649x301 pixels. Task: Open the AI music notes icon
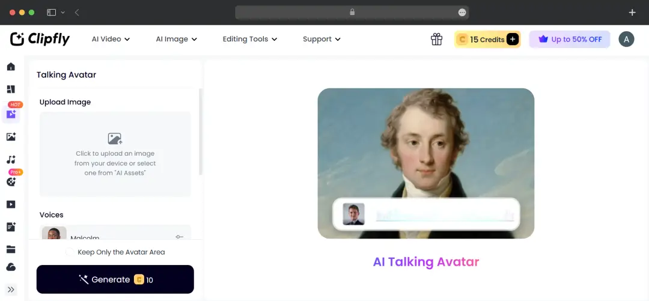[x=11, y=159]
